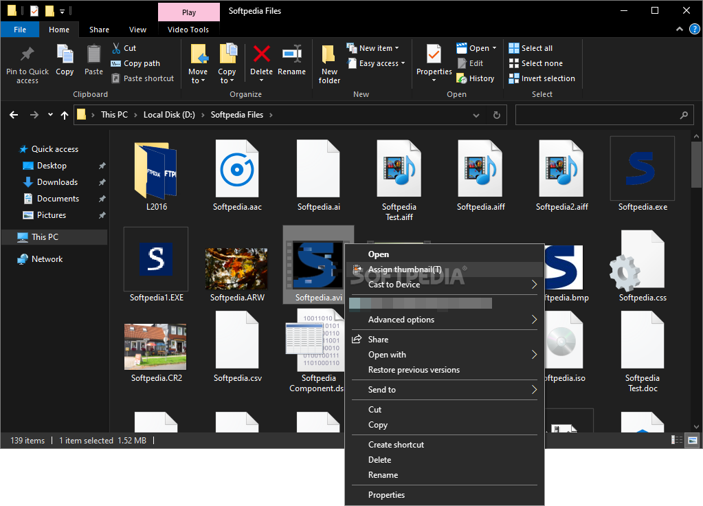This screenshot has width=703, height=506.
Task: Click the Copy ribbon icon
Action: coord(65,55)
